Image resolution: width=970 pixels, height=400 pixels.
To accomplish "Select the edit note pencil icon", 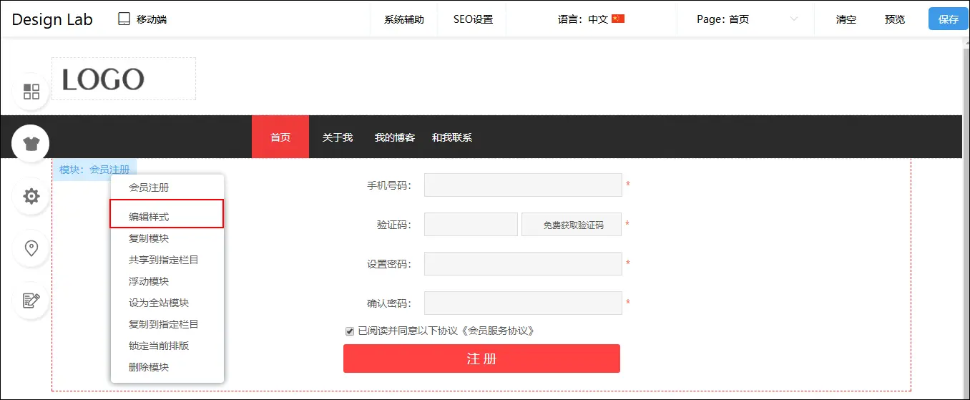I will click(31, 301).
